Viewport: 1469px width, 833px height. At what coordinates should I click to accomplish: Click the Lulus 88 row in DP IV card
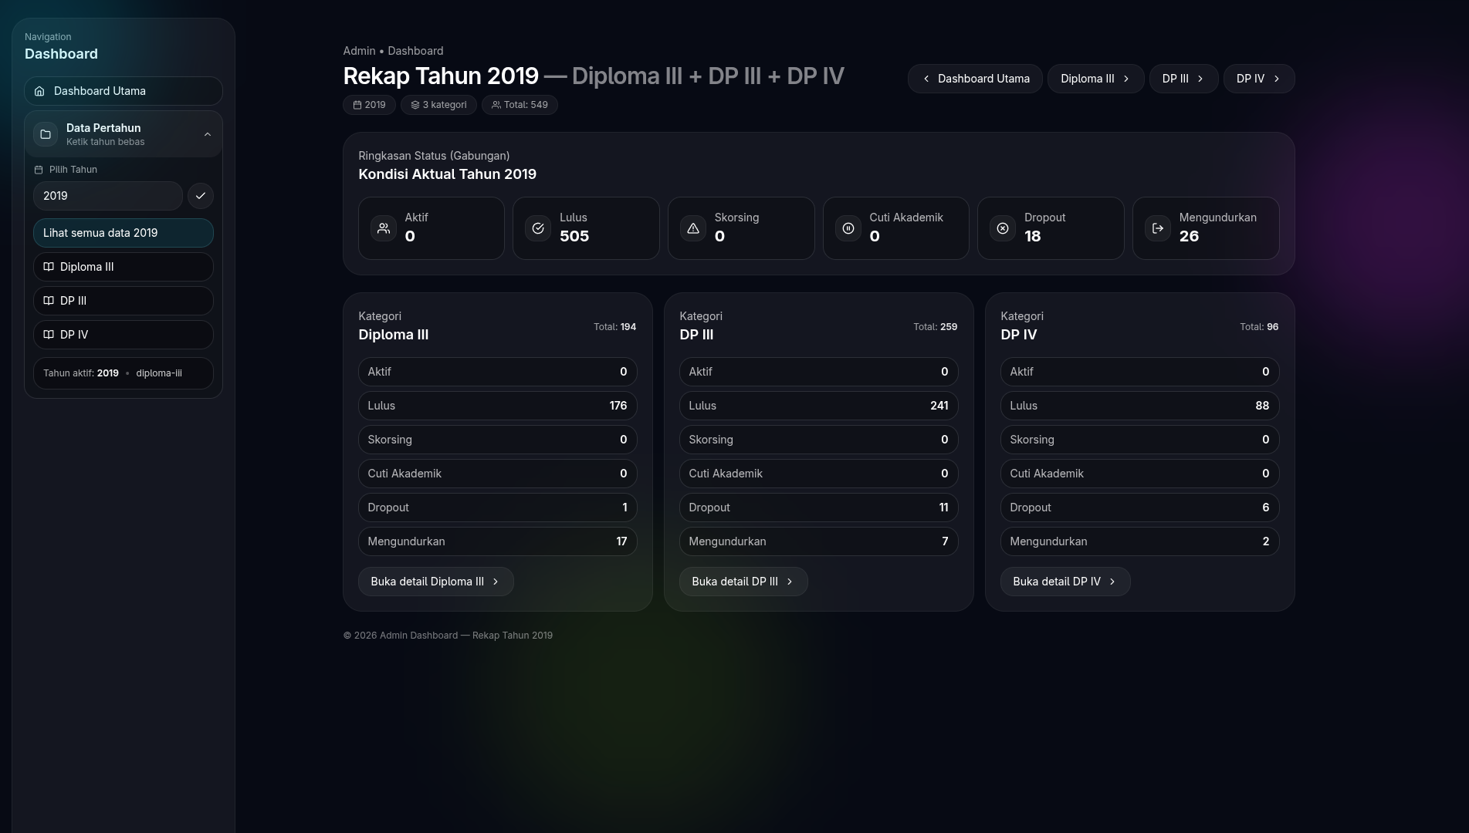[x=1140, y=406]
